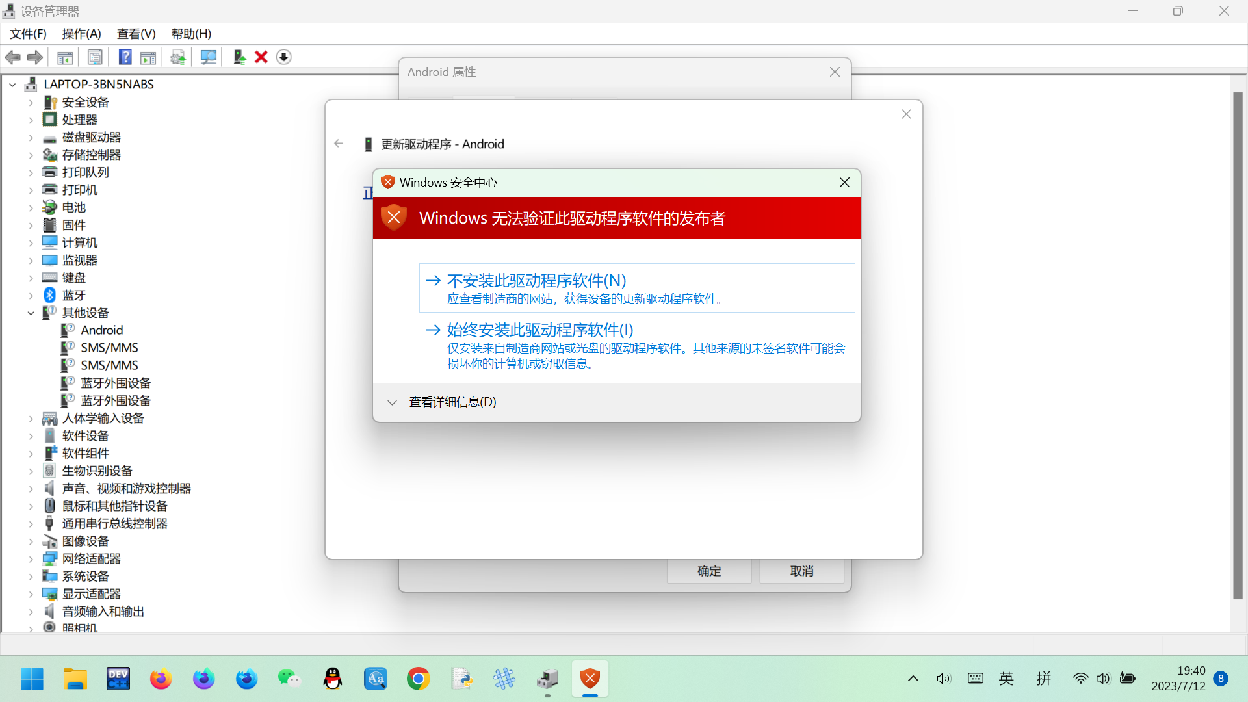The height and width of the screenshot is (702, 1248).
Task: Click the Back arrow in Device Manager toolbar
Action: [12, 57]
